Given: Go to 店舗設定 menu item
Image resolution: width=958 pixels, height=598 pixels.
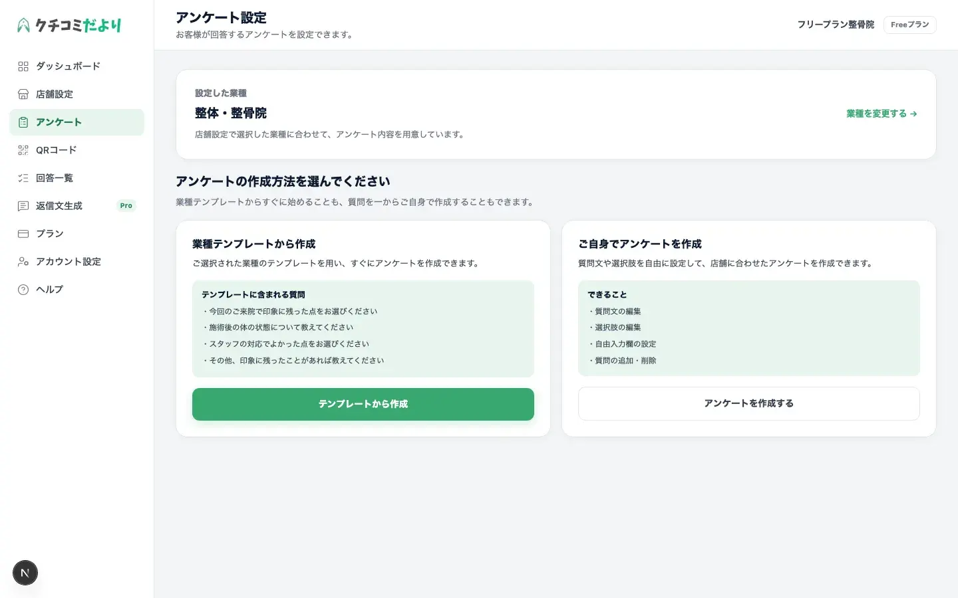Looking at the screenshot, I should click(77, 94).
